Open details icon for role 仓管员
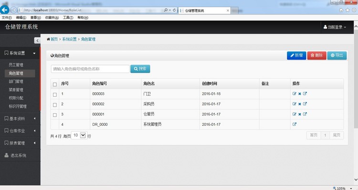This screenshot has height=190, width=358. [x=305, y=114]
